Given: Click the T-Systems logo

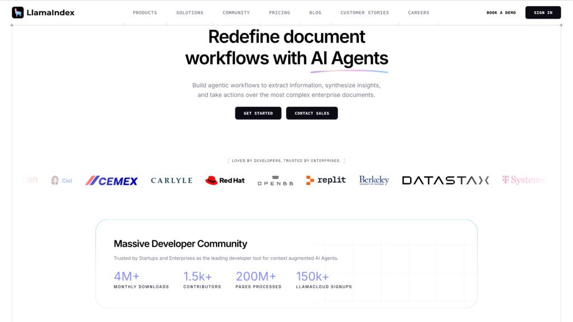Looking at the screenshot, I should (523, 180).
